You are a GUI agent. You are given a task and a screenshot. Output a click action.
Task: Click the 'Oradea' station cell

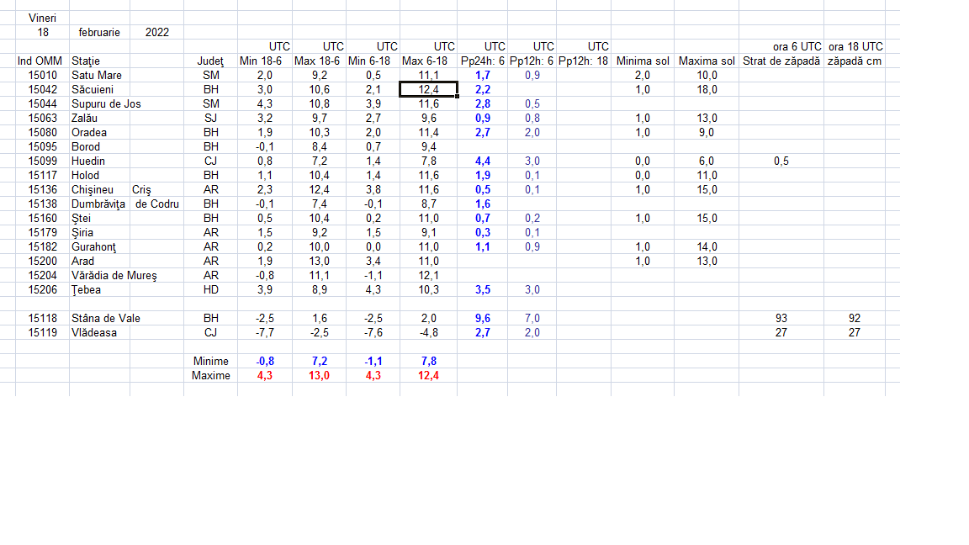pyautogui.click(x=89, y=132)
